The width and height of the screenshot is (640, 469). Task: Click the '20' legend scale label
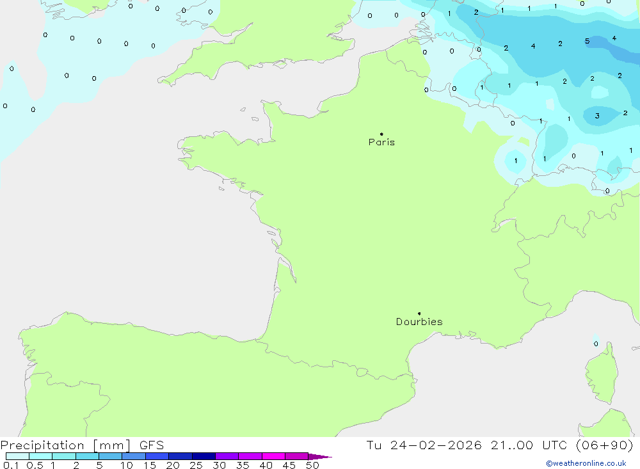coord(173,465)
